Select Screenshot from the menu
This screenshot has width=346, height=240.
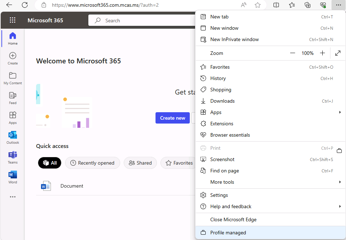point(270,159)
